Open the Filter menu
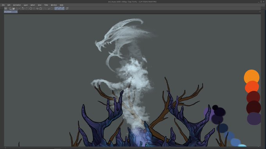The width and height of the screenshot is (266, 149). [x=46, y=5]
